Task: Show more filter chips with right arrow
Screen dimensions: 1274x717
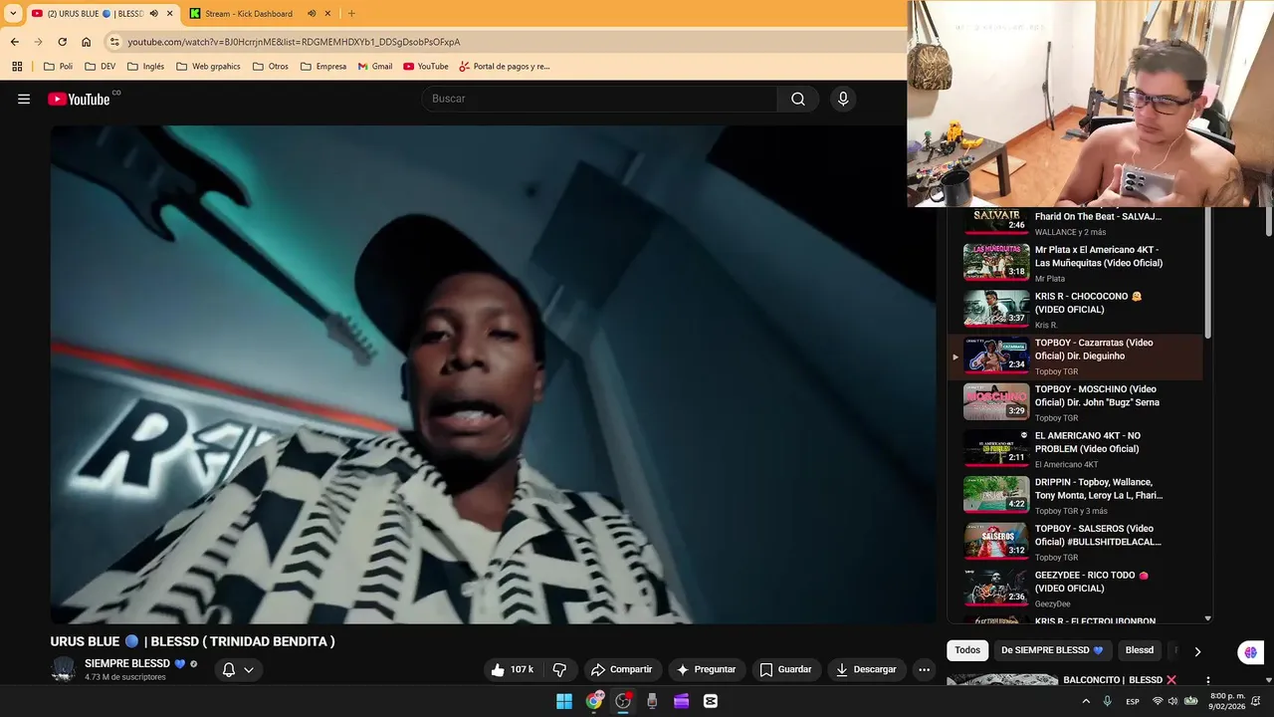Action: pos(1197,651)
